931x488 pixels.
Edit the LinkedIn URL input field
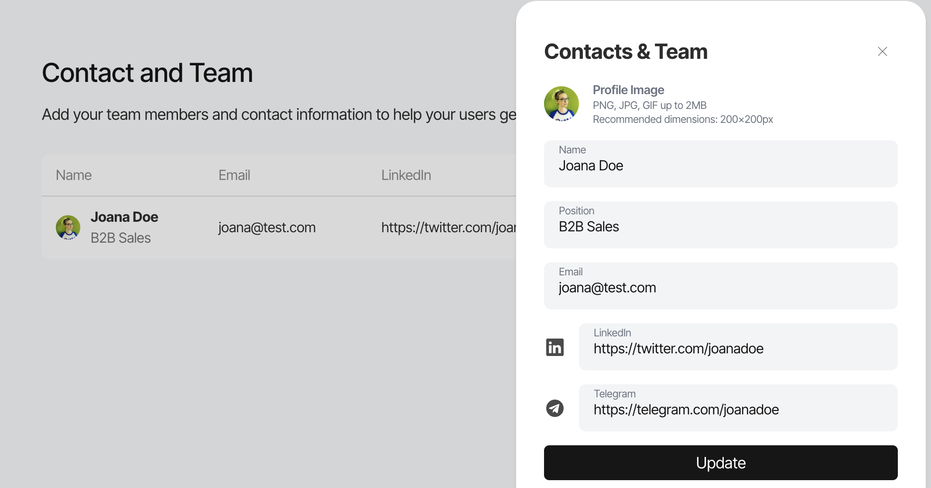[x=738, y=347]
